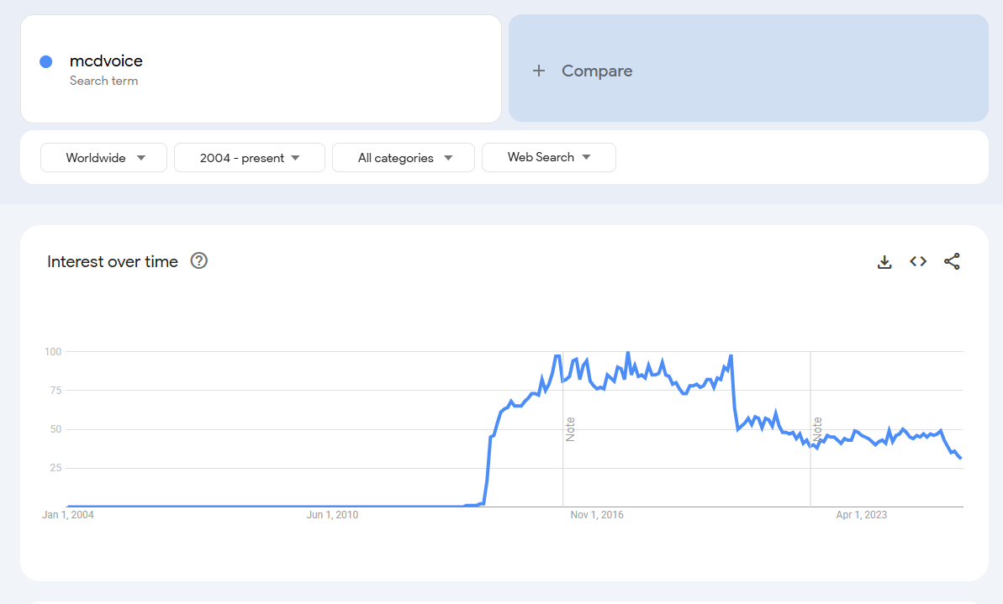Click the blue dot beside mcdvoice

[46, 61]
